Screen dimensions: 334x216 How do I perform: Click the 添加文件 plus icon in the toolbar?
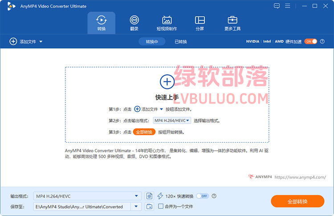(x=13, y=41)
